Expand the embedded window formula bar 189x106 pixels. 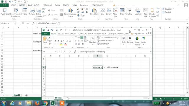point(150,52)
